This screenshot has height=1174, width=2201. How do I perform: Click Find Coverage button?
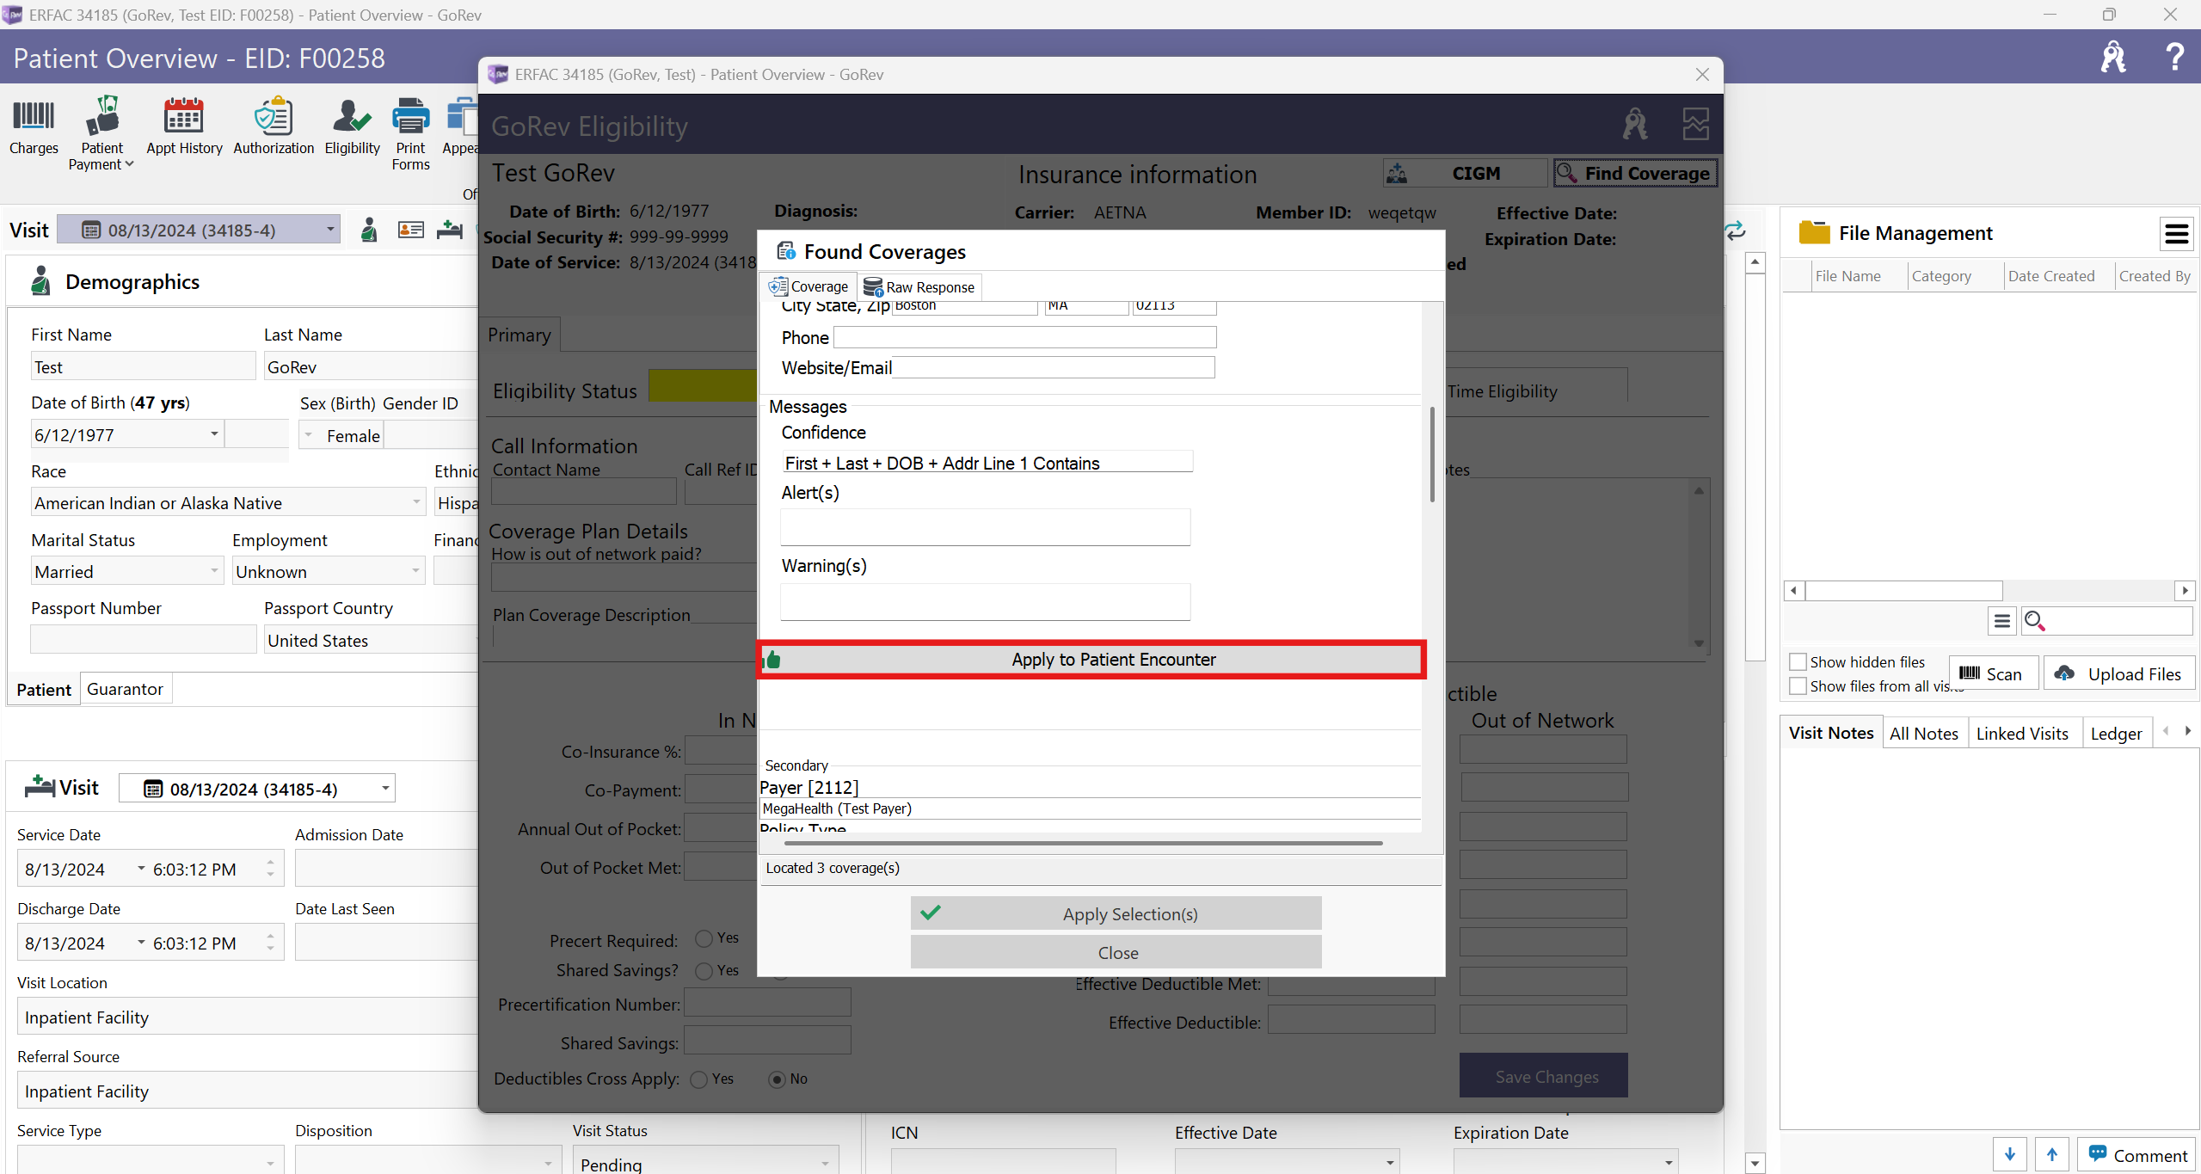(x=1635, y=173)
